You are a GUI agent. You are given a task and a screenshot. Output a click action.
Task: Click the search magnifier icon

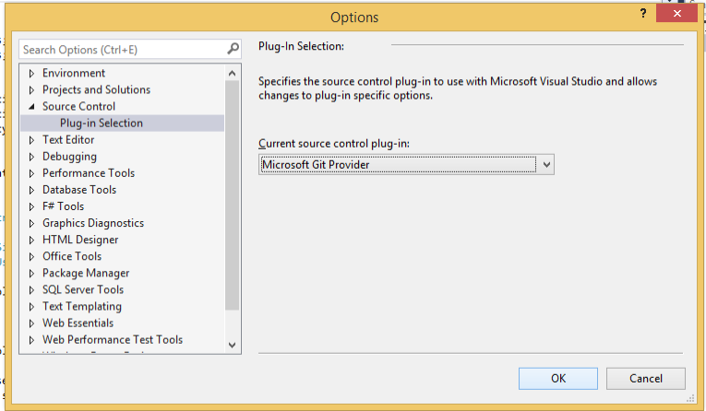[233, 49]
